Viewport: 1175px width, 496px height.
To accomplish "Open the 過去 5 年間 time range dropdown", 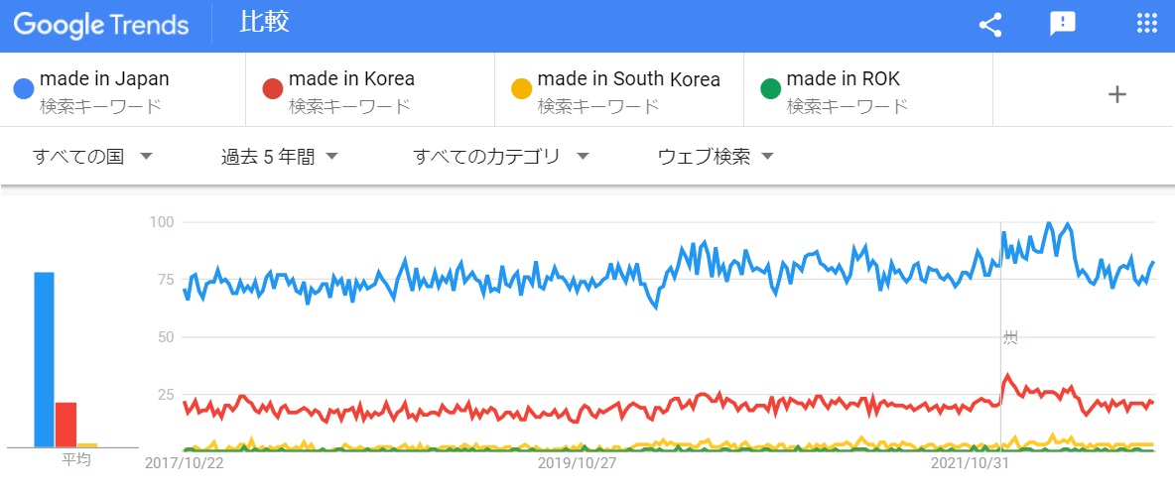I will [x=280, y=157].
